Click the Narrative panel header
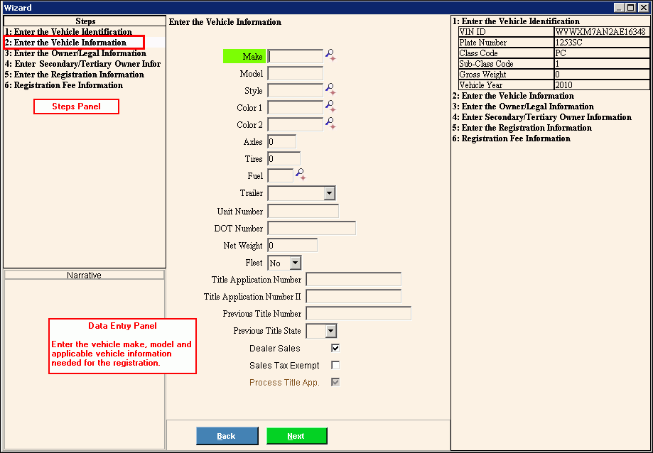 click(x=84, y=275)
